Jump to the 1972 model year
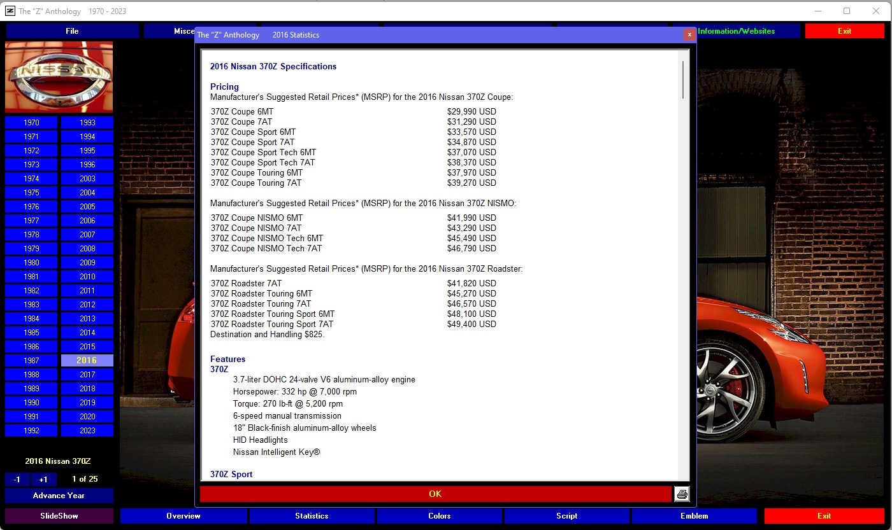 click(x=31, y=151)
